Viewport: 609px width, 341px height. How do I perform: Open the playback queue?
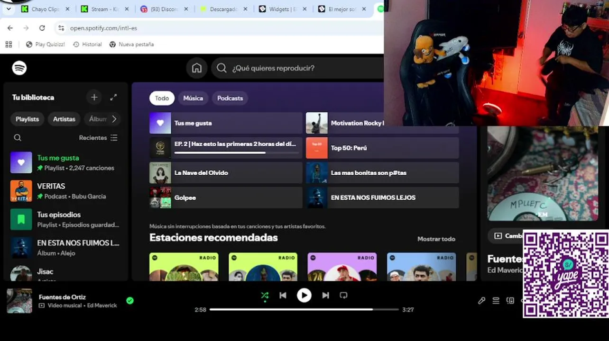496,300
